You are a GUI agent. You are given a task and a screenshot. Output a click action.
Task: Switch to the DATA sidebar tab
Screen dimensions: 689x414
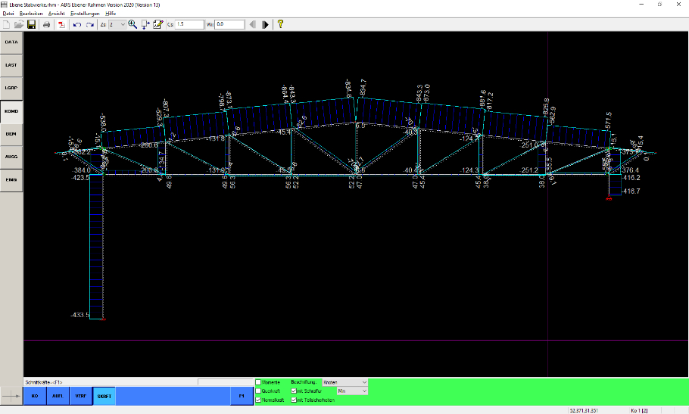pos(11,42)
